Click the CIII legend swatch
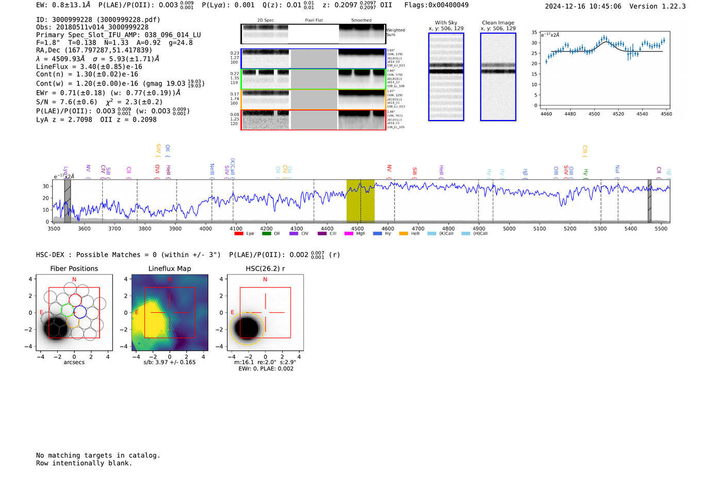722x491 pixels. (322, 234)
